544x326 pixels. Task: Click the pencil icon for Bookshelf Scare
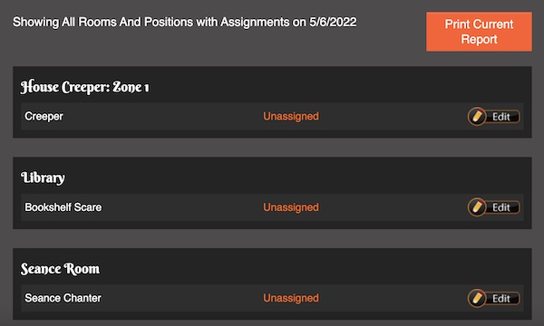pyautogui.click(x=477, y=207)
